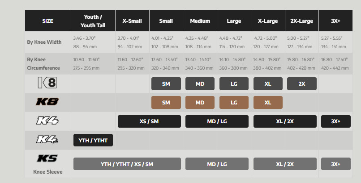Click the 380 - 402 mm value
The image size is (361, 183).
267,68
